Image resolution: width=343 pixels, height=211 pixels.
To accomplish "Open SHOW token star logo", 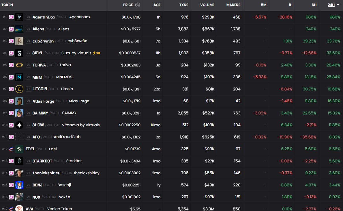I will [x=19, y=125].
